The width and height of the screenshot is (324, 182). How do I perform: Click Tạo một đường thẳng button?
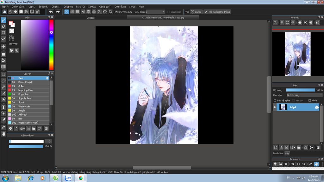217,12
